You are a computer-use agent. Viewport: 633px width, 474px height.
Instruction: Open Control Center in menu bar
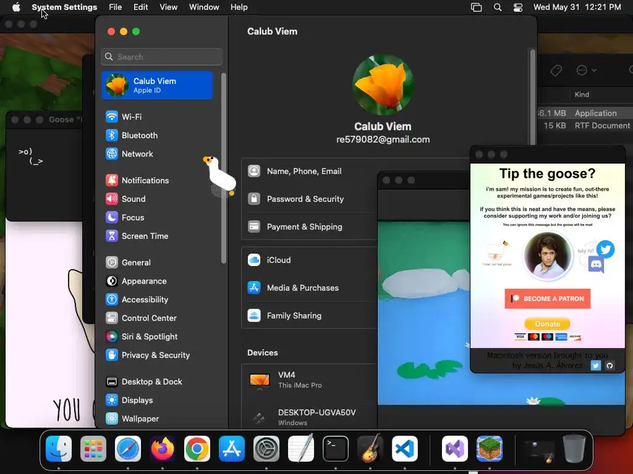tap(518, 7)
